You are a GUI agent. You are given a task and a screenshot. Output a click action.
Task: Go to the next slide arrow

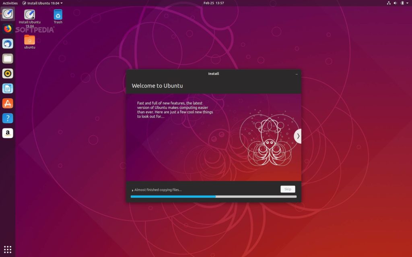pyautogui.click(x=298, y=136)
